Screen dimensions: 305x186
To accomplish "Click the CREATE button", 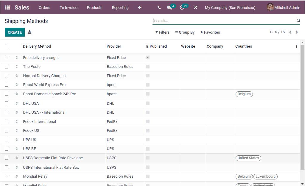I will click(15, 32).
